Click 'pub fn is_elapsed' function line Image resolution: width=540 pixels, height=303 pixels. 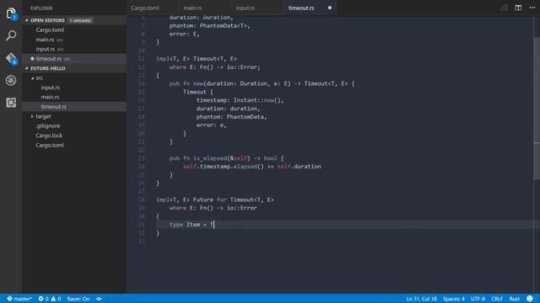[x=226, y=158]
